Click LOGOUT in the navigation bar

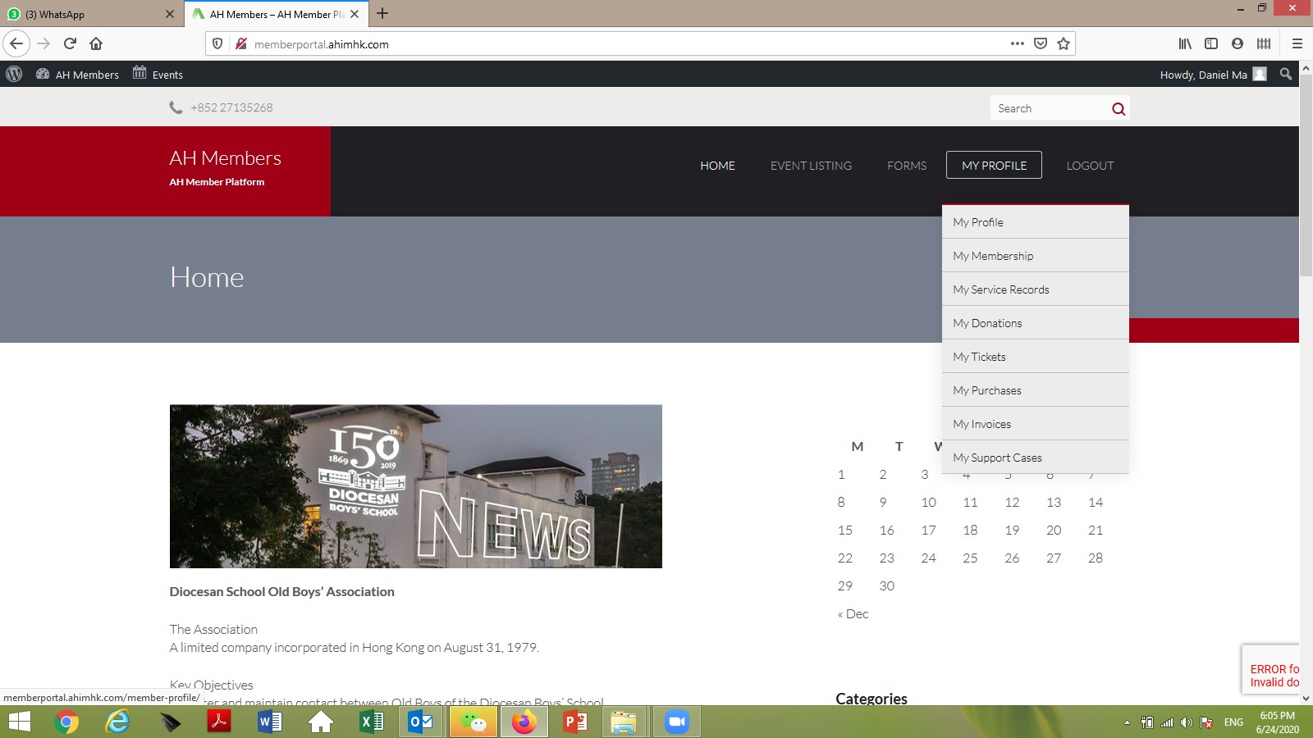pos(1090,166)
